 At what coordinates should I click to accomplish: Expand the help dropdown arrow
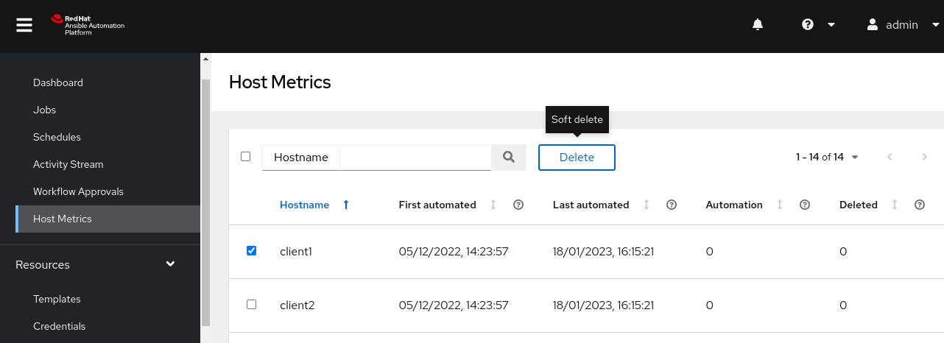pyautogui.click(x=831, y=24)
